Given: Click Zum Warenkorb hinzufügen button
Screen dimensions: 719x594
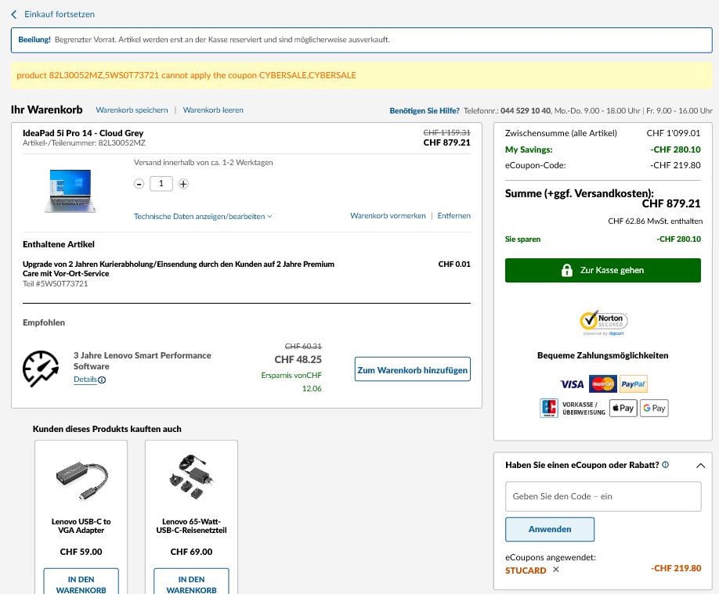Looking at the screenshot, I should (x=412, y=369).
